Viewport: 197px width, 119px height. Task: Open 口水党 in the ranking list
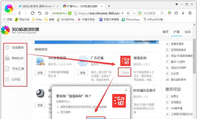pos(175,74)
